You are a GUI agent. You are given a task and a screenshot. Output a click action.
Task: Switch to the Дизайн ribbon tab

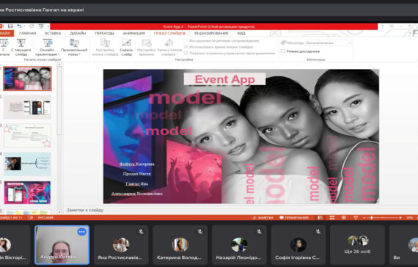[78, 33]
